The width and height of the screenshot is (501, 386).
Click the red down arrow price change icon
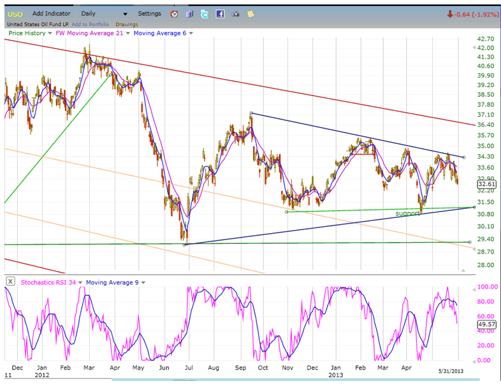(450, 13)
